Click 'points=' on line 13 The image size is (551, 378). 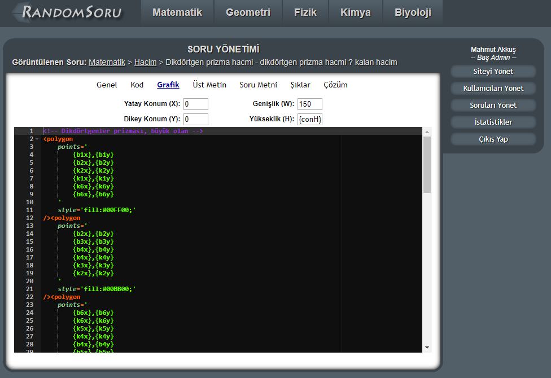tap(72, 226)
